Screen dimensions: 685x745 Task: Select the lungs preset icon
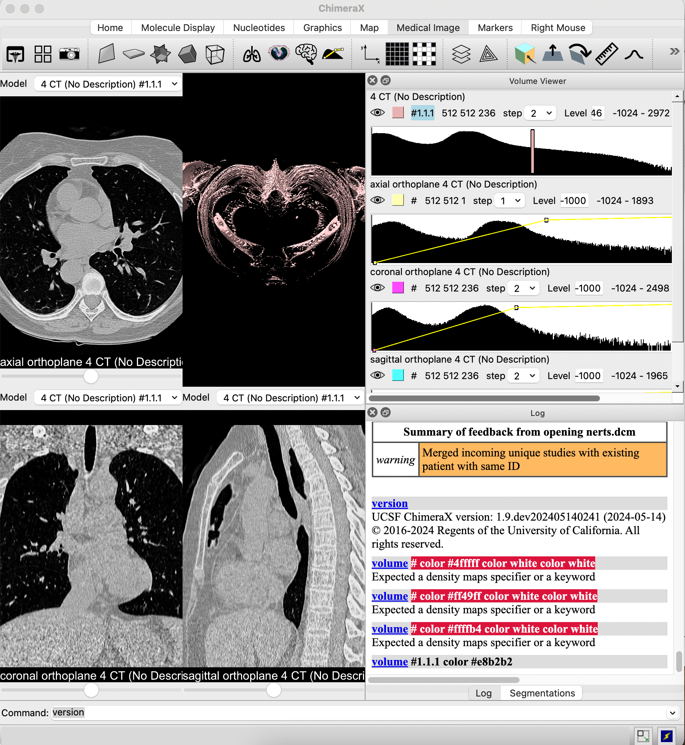point(252,54)
